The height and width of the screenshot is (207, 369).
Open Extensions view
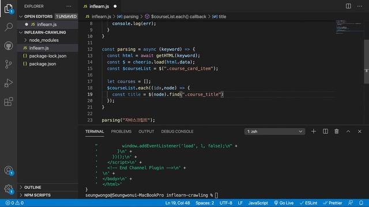9,102
